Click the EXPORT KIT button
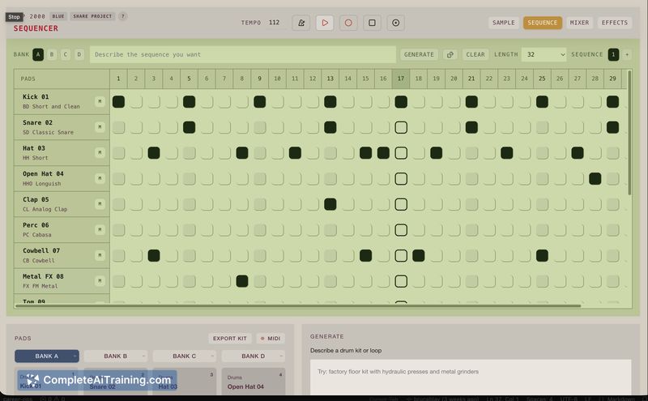Viewport: 648px width, 401px height. click(x=230, y=338)
